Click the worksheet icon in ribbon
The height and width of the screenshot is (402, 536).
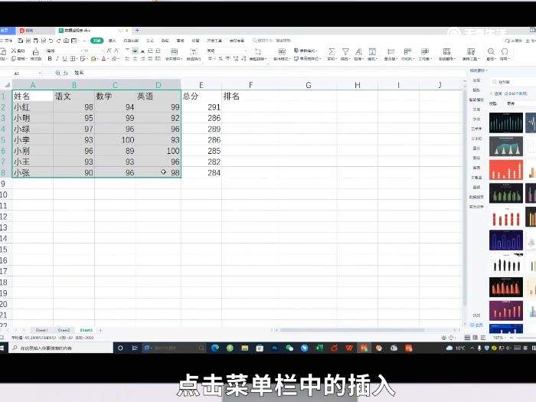[425, 51]
